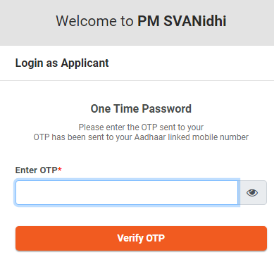Viewport: 274px width, 257px height.
Task: Click the Aadhaar linked mobile number message
Action: 141,137
